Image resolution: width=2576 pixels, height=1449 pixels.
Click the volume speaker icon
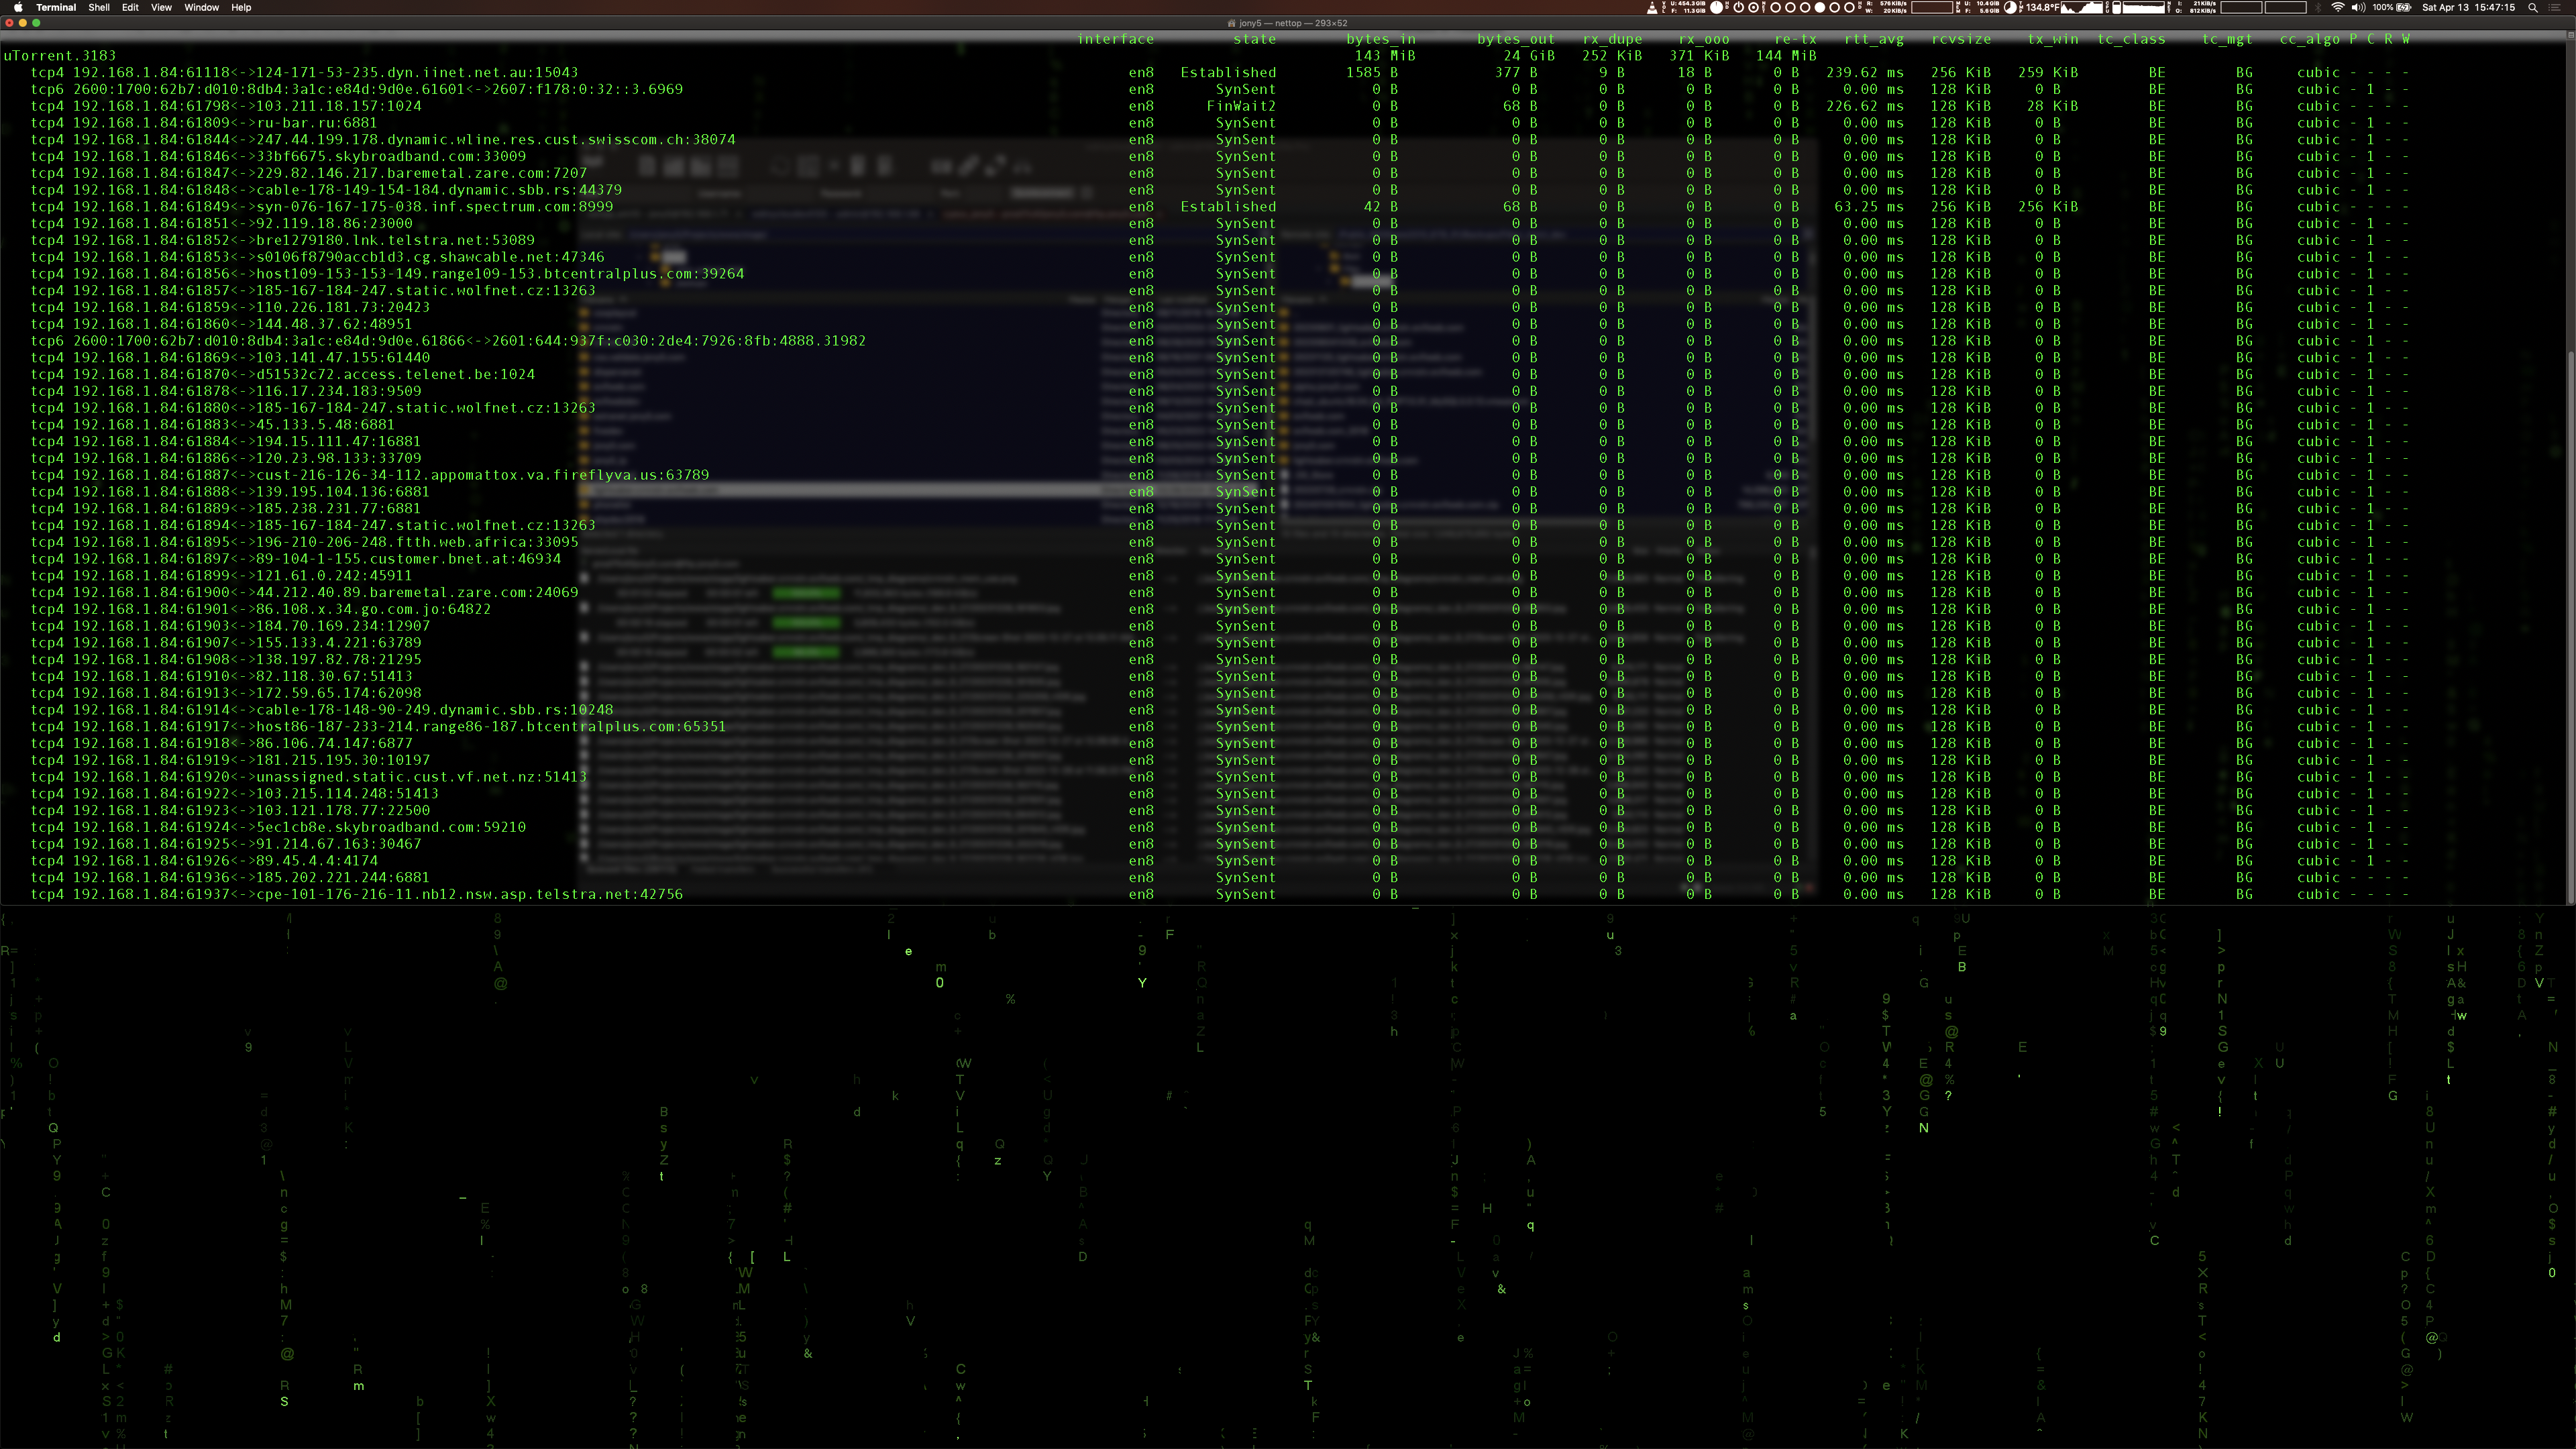coord(2358,7)
